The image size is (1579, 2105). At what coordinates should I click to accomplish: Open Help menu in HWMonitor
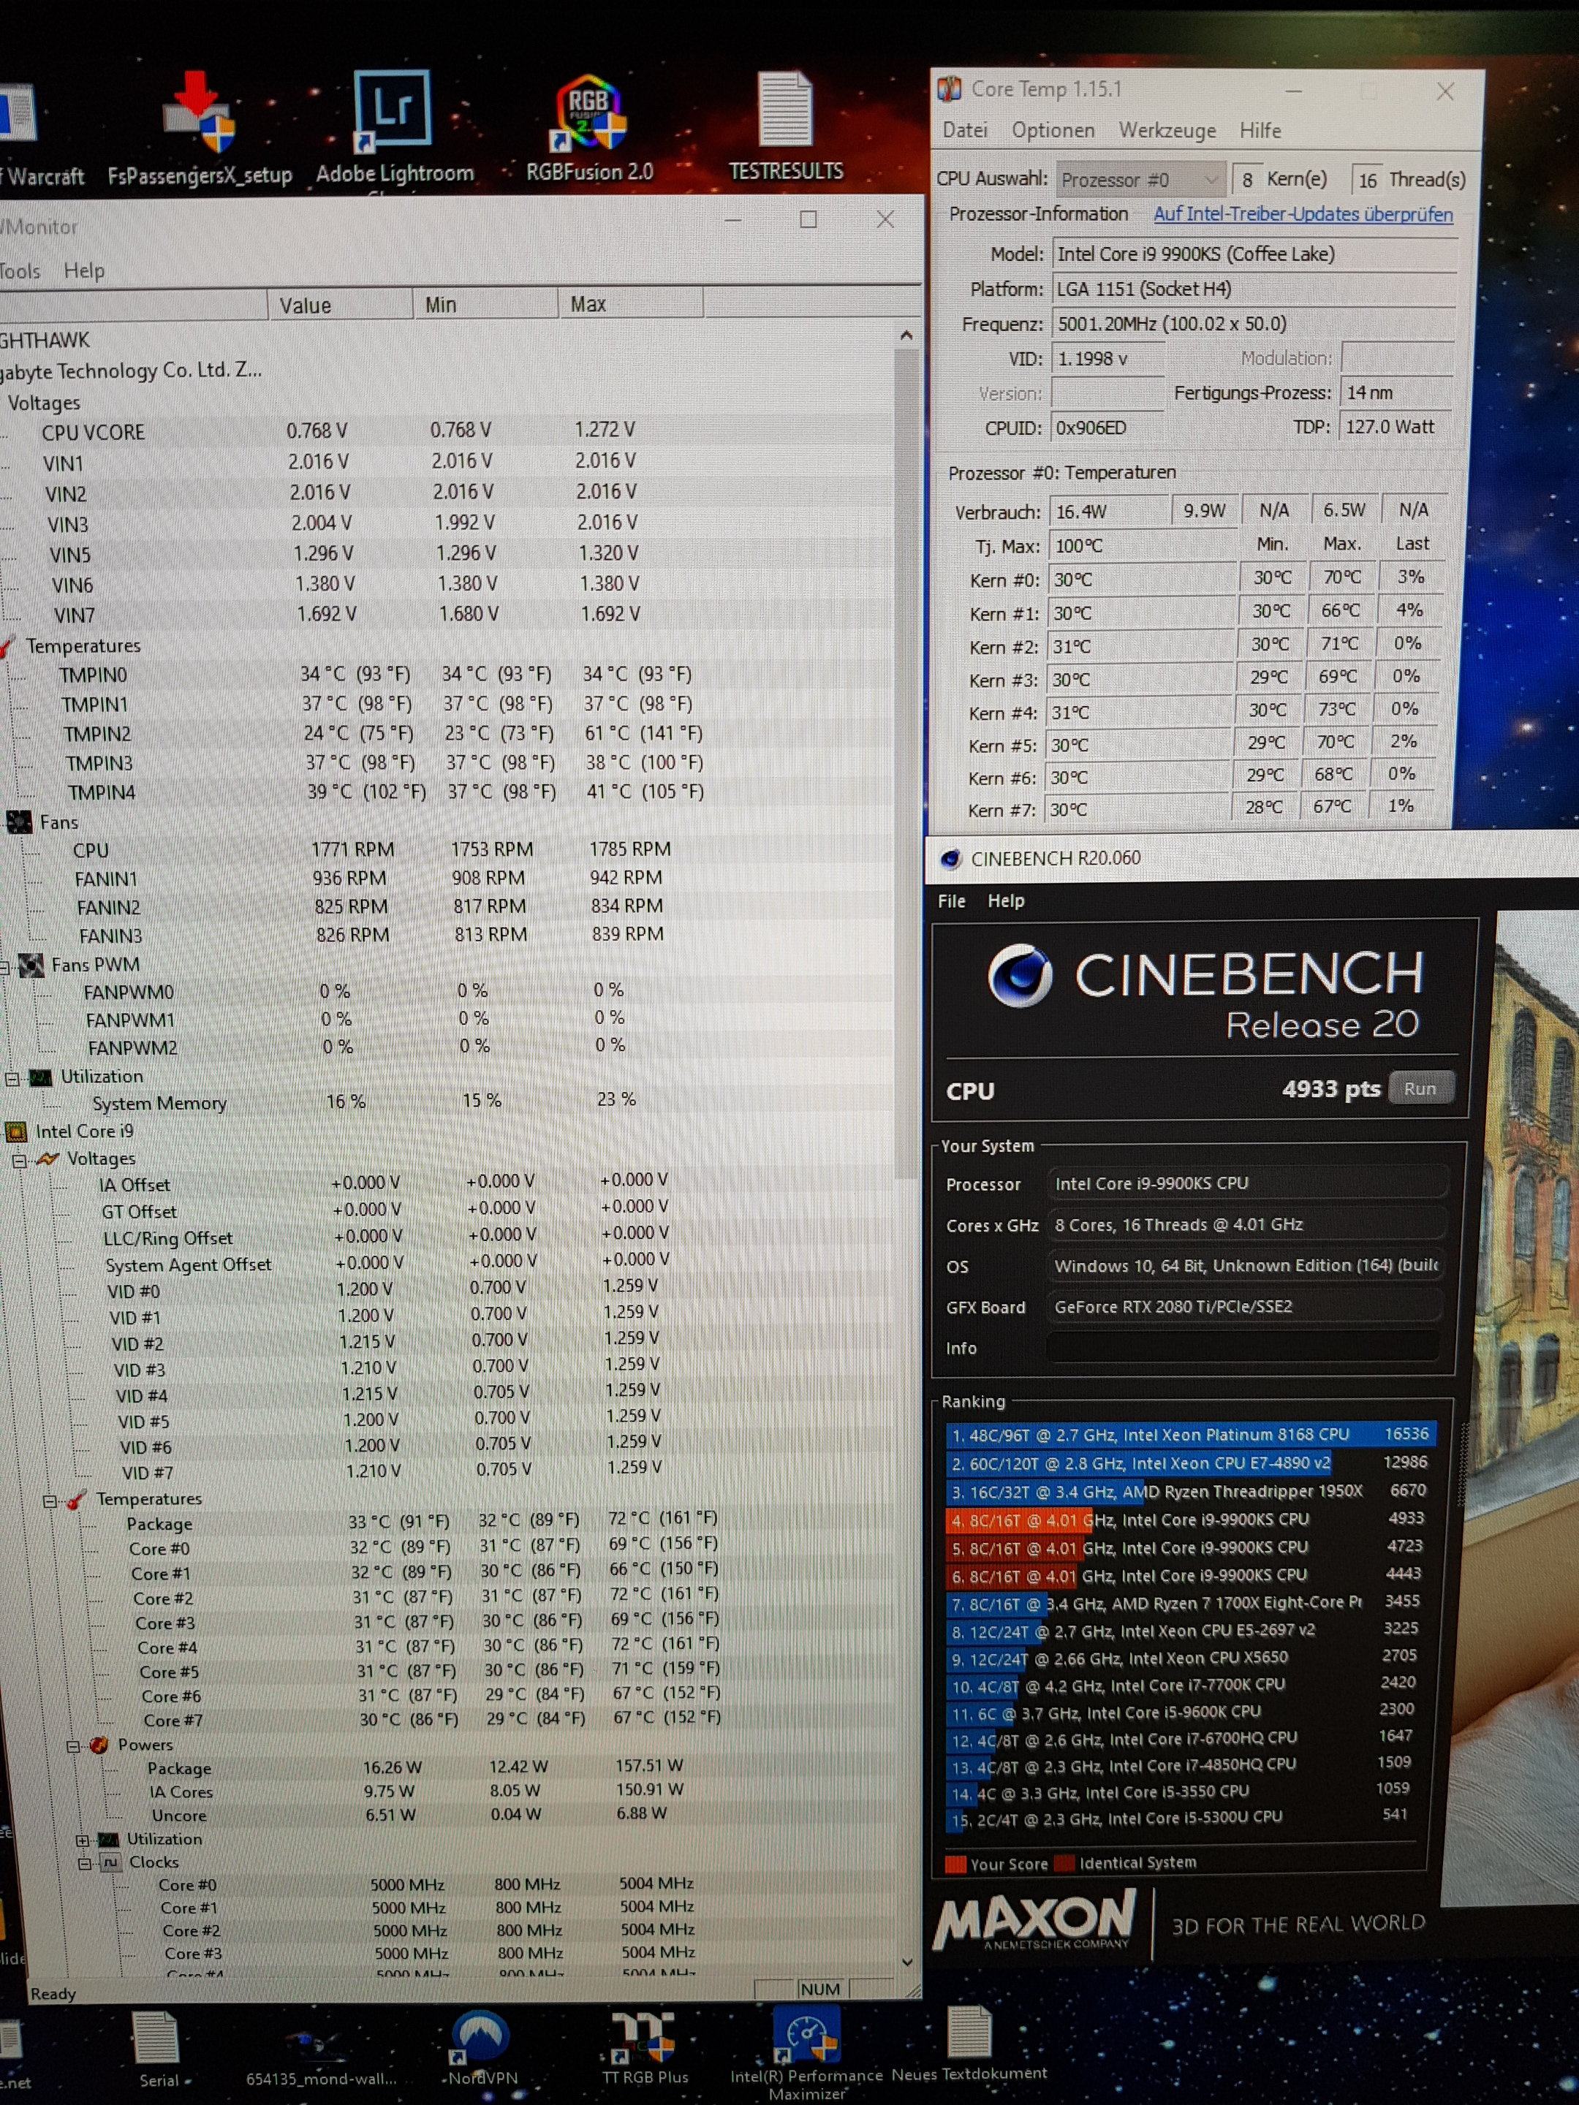[84, 271]
